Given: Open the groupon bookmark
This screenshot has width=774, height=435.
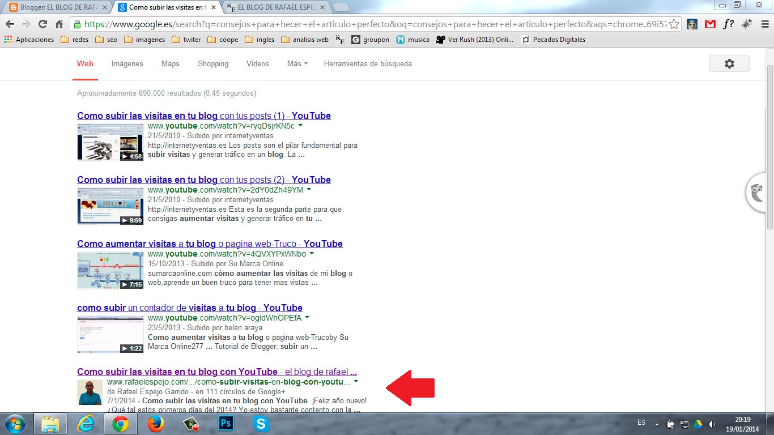Looking at the screenshot, I should click(371, 40).
